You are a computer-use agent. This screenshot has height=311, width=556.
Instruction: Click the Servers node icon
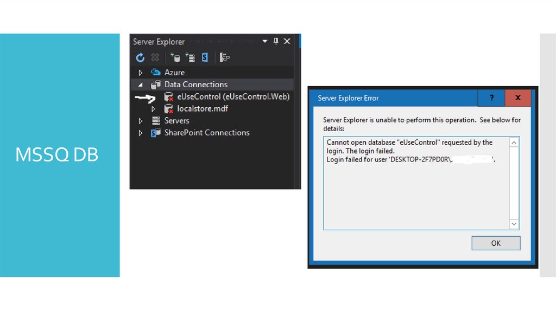[x=156, y=121]
